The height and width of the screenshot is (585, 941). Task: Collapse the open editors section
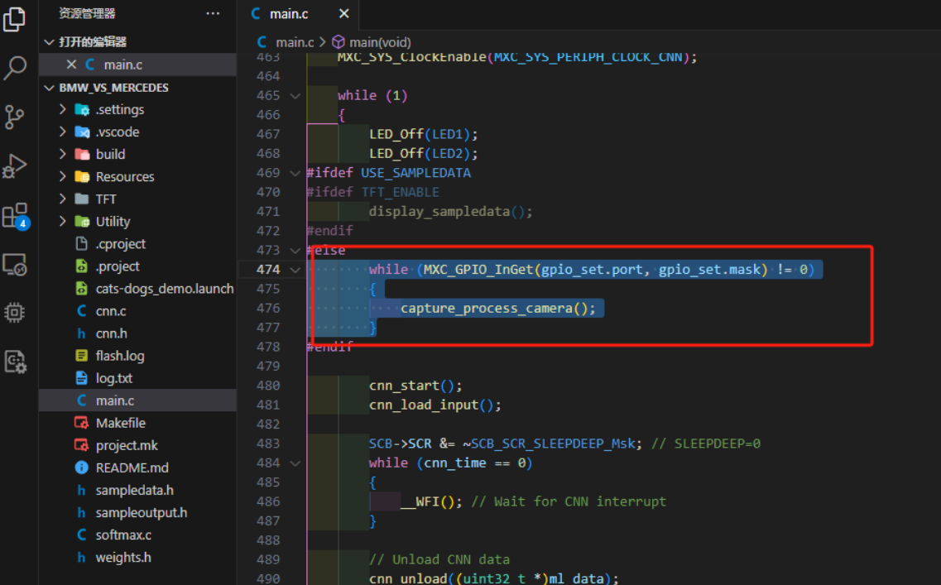coord(50,42)
